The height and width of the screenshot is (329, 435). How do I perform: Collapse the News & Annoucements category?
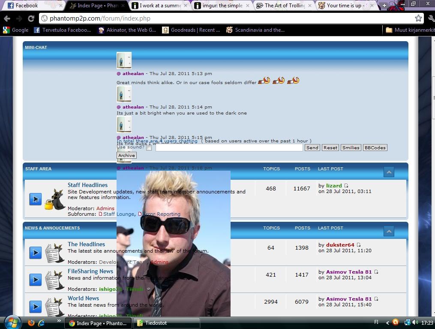coord(389,231)
